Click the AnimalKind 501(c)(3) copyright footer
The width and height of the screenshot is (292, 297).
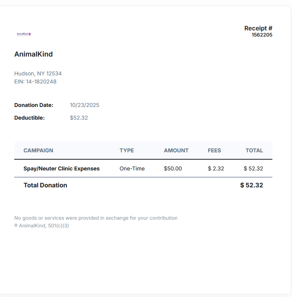(x=42, y=226)
